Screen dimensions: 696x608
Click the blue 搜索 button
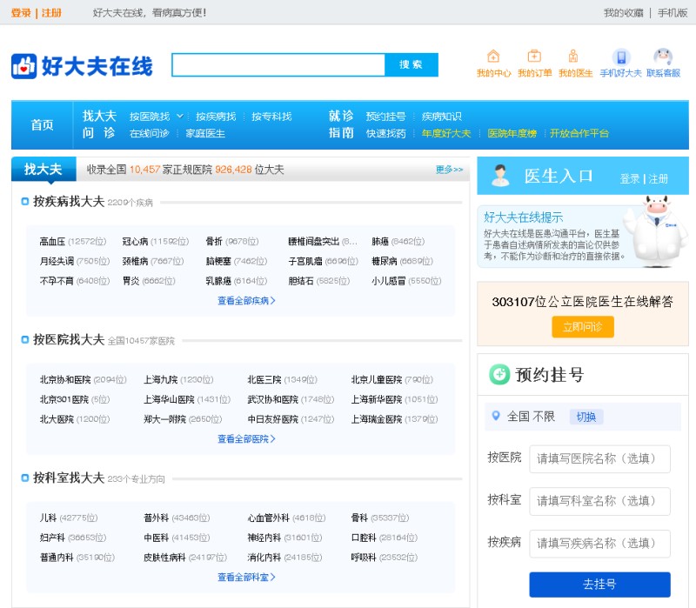click(x=411, y=64)
